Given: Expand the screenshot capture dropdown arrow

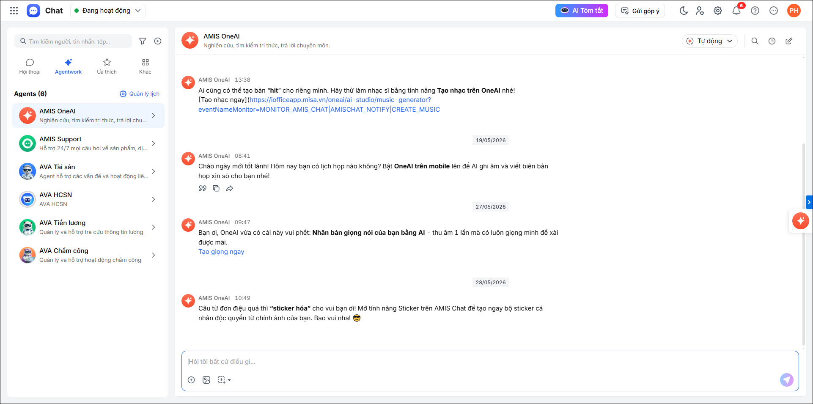Looking at the screenshot, I should pyautogui.click(x=229, y=380).
